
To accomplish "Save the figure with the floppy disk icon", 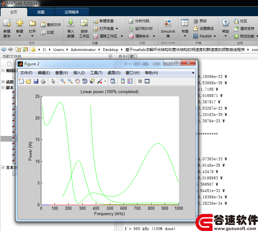I will [x=36, y=81].
